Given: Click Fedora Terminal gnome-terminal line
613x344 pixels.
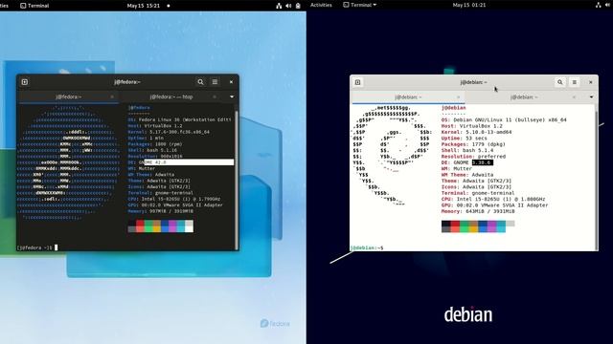Looking at the screenshot, I should tap(160, 193).
